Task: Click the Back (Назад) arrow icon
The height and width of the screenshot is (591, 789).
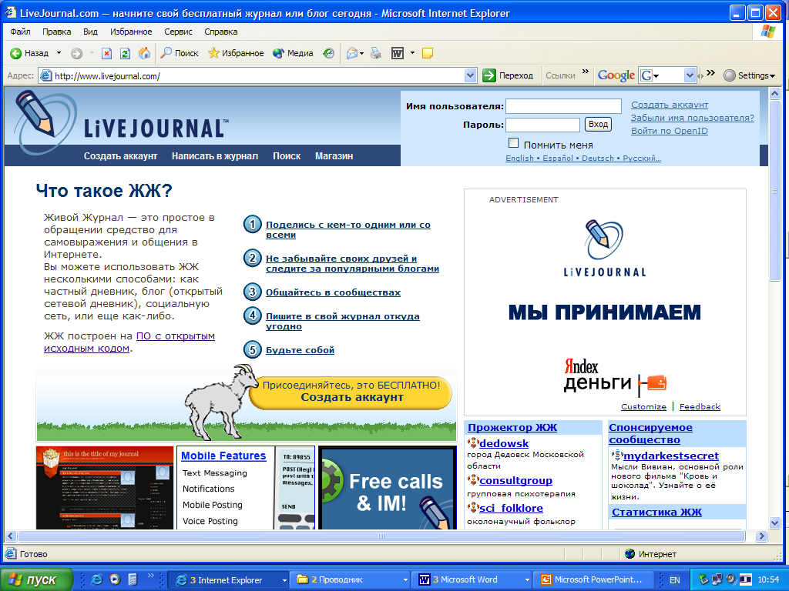Action: pos(15,53)
